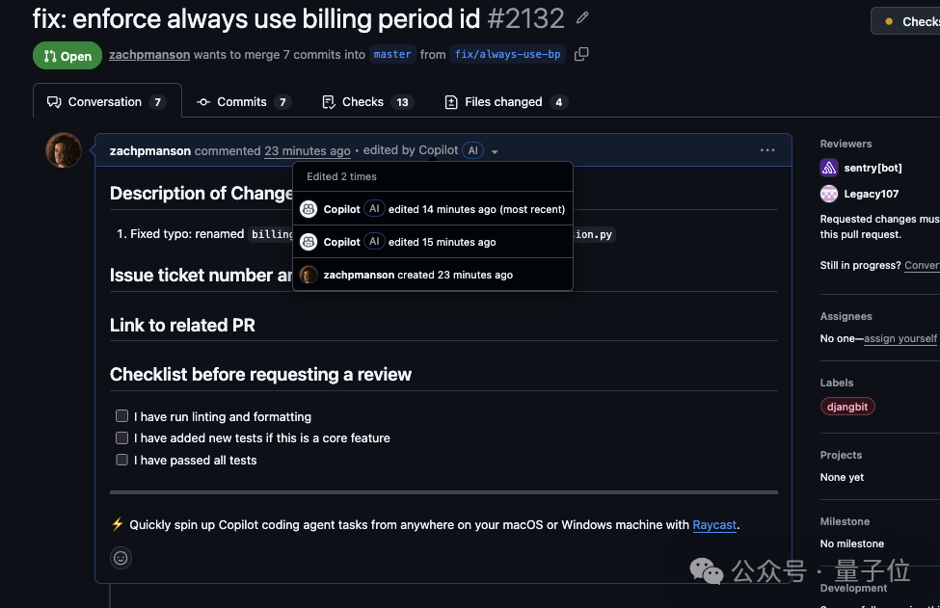Image resolution: width=940 pixels, height=608 pixels.
Task: Click zachpmanson's avatar on the comment
Action: (63, 150)
